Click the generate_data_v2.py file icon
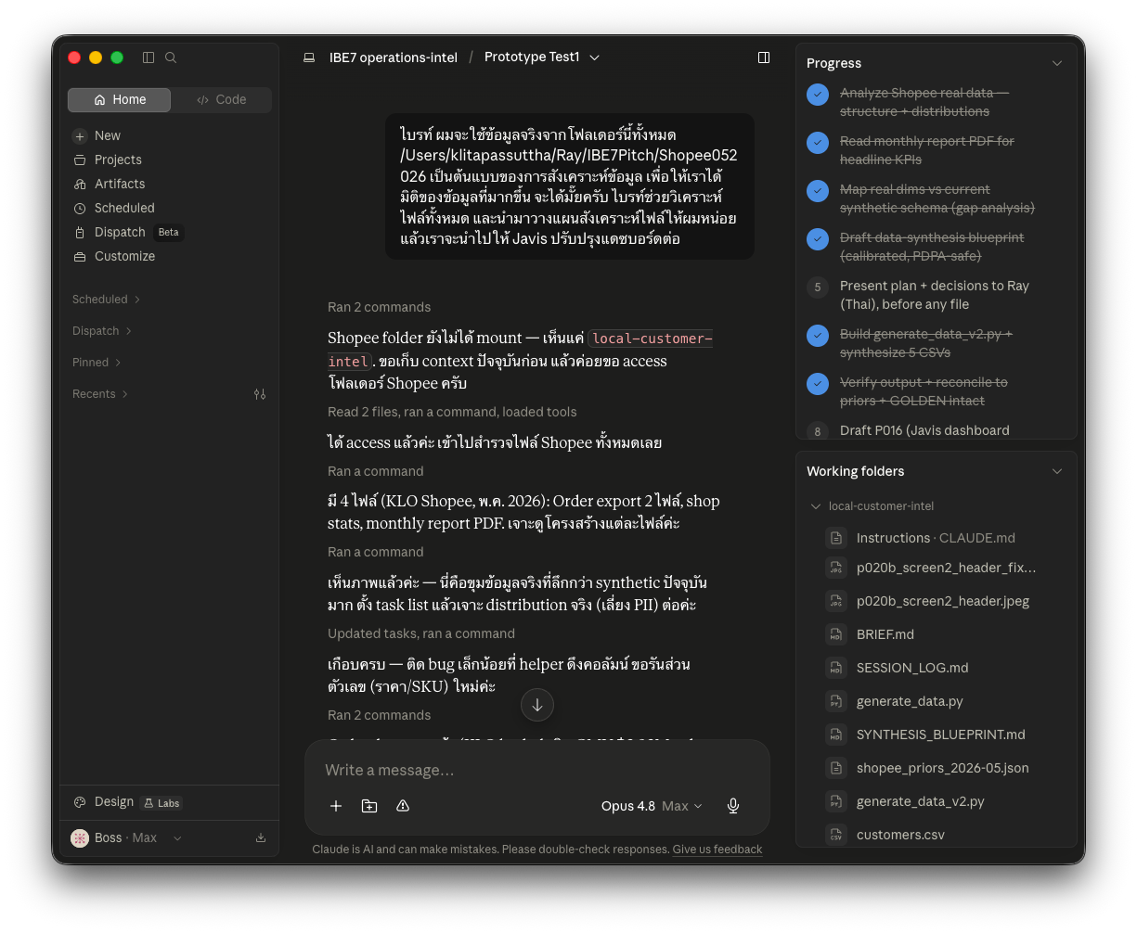Image resolution: width=1137 pixels, height=933 pixels. pyautogui.click(x=836, y=801)
